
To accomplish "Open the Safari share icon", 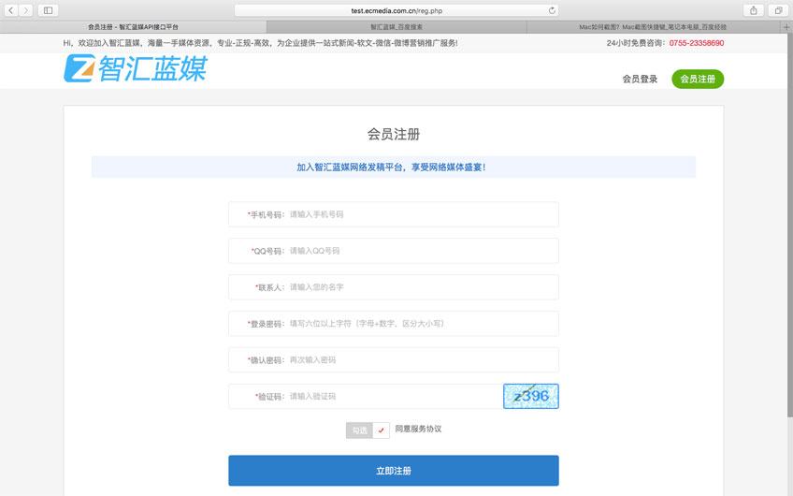I will click(754, 10).
